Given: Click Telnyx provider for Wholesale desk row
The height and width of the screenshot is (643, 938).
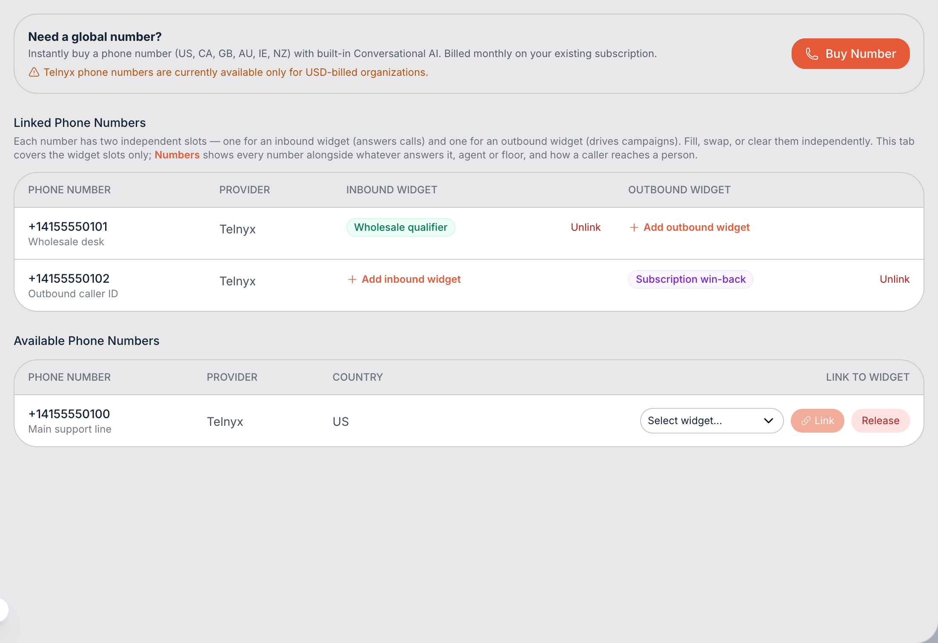Looking at the screenshot, I should tap(237, 229).
